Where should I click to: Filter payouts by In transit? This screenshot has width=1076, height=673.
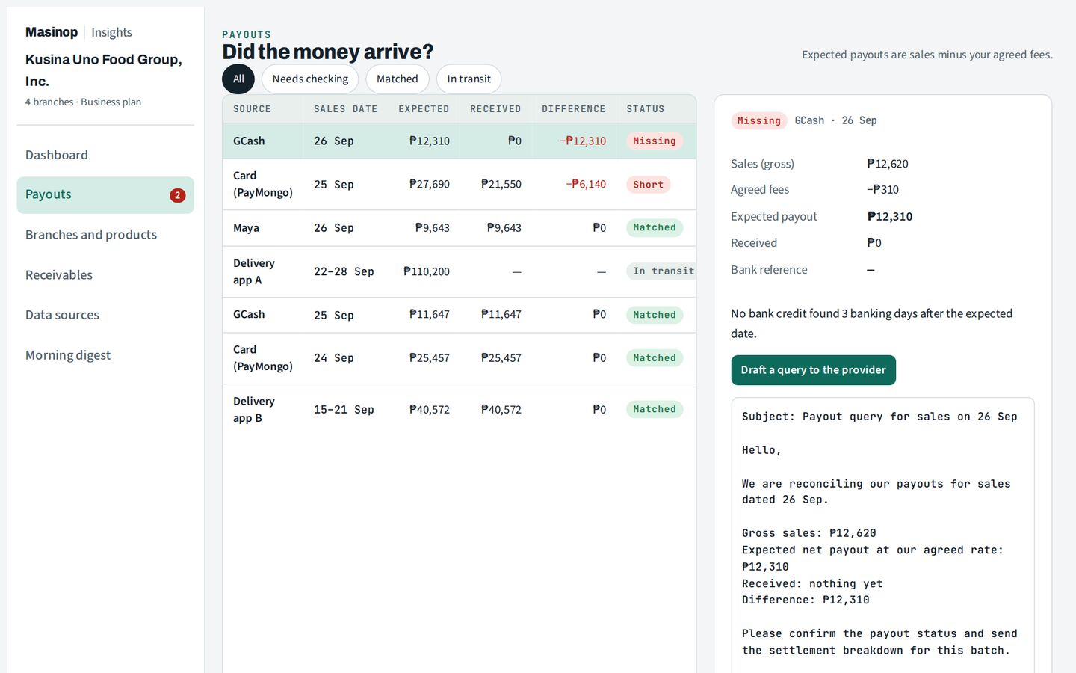[x=469, y=79]
